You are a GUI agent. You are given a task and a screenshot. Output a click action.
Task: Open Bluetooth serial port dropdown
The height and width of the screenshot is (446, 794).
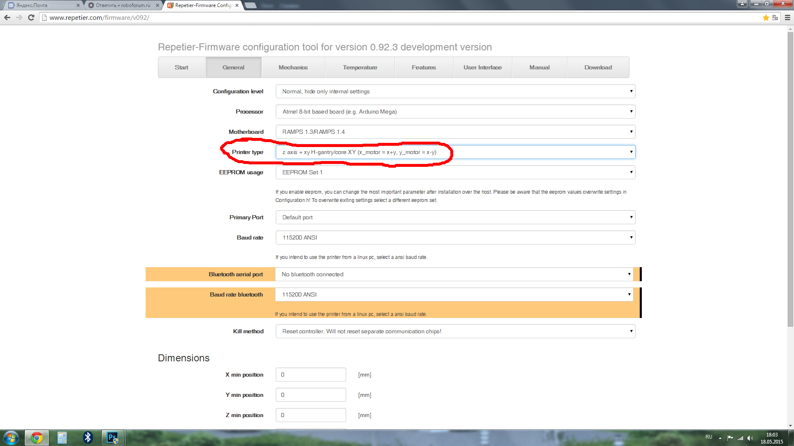click(x=454, y=274)
